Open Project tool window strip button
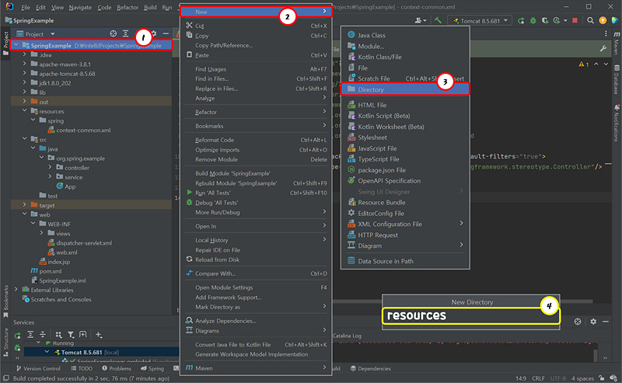Viewport: 622px width, 383px height. tap(5, 44)
